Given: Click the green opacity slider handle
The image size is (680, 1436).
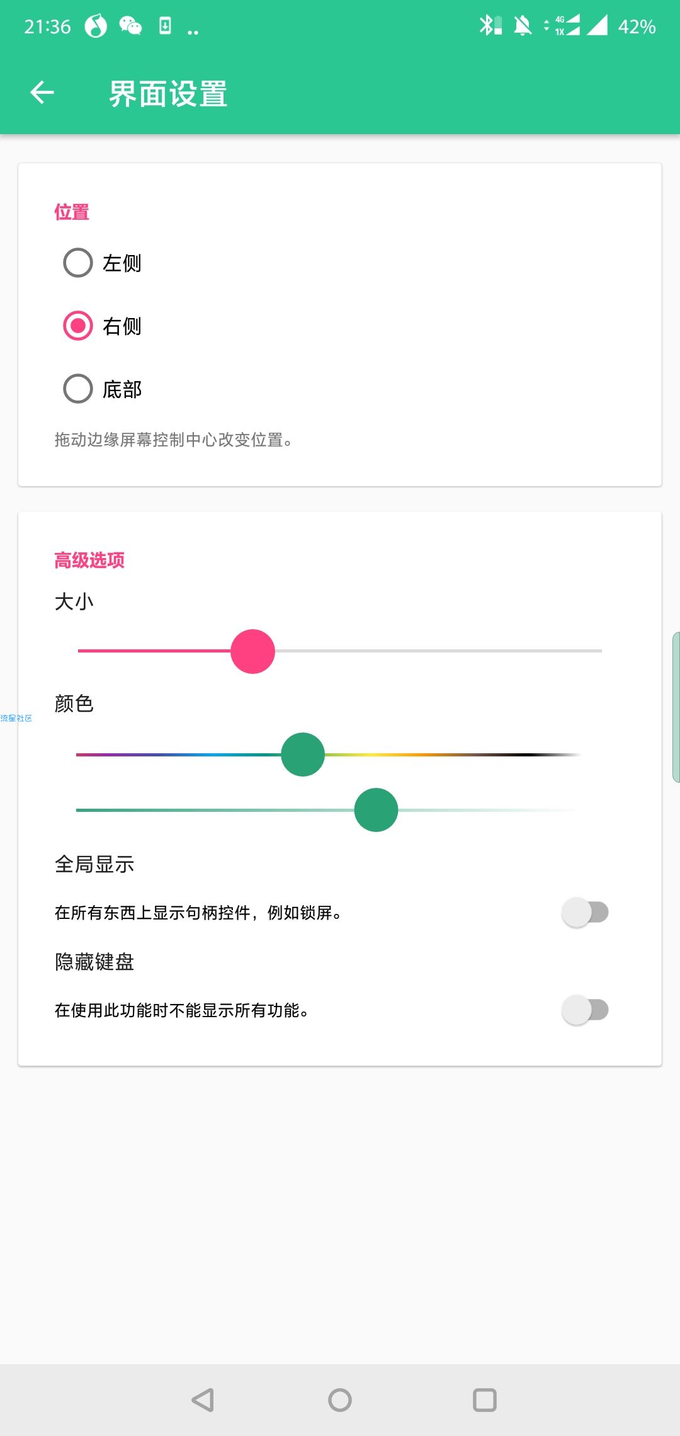Looking at the screenshot, I should click(x=376, y=810).
